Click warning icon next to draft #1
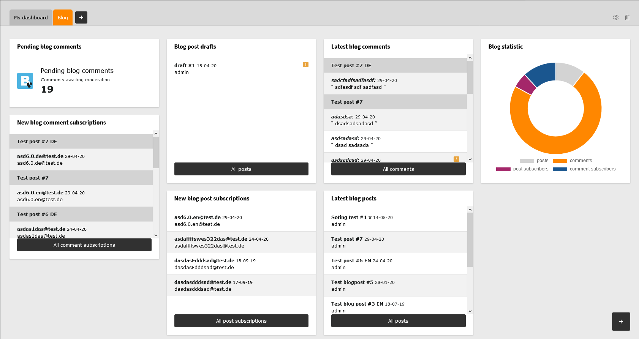 (305, 65)
